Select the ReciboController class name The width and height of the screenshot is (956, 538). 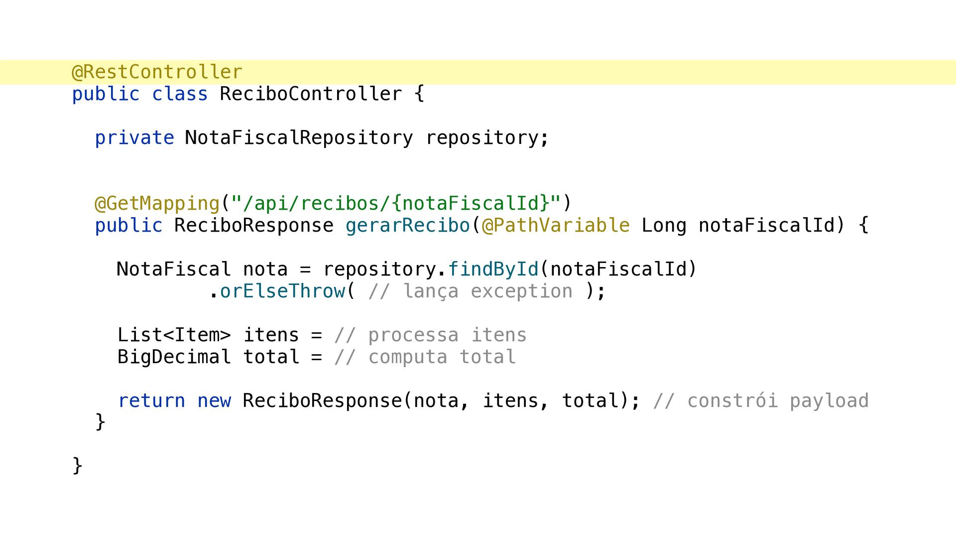click(311, 94)
